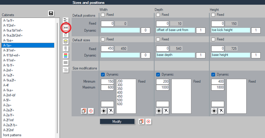Enable Fixed for default sizes Width
The image size is (265, 138).
(103, 40)
